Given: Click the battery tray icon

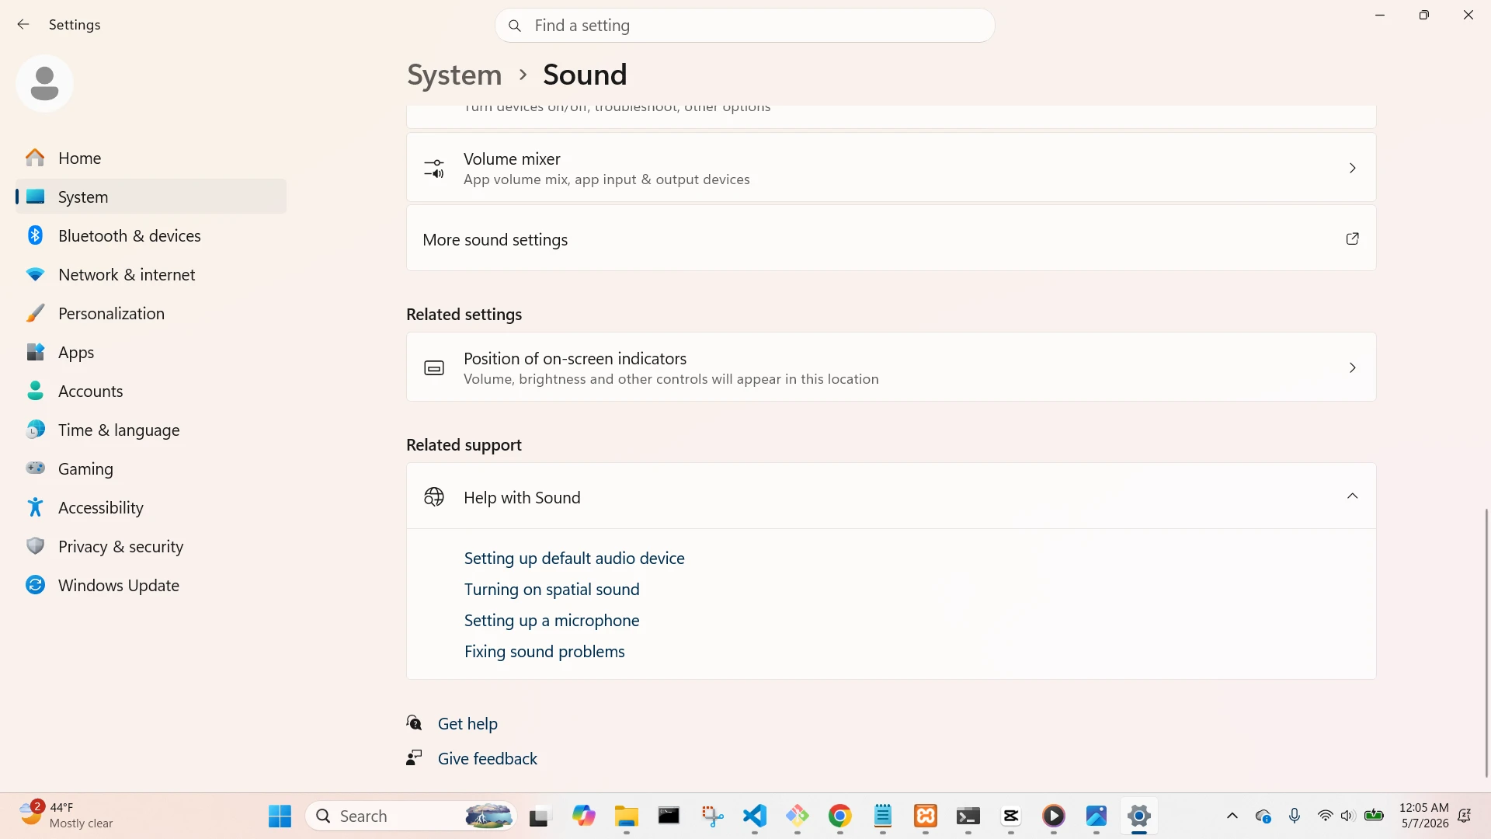Looking at the screenshot, I should pos(1374,816).
